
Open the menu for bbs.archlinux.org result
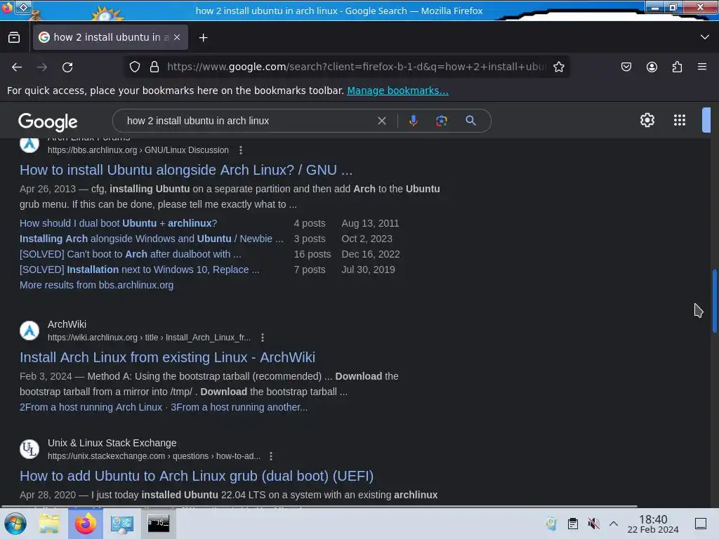point(241,150)
